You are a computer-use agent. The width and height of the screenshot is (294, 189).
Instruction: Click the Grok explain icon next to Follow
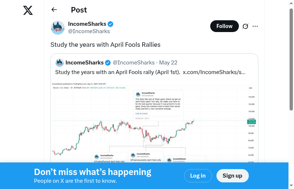pyautogui.click(x=245, y=26)
